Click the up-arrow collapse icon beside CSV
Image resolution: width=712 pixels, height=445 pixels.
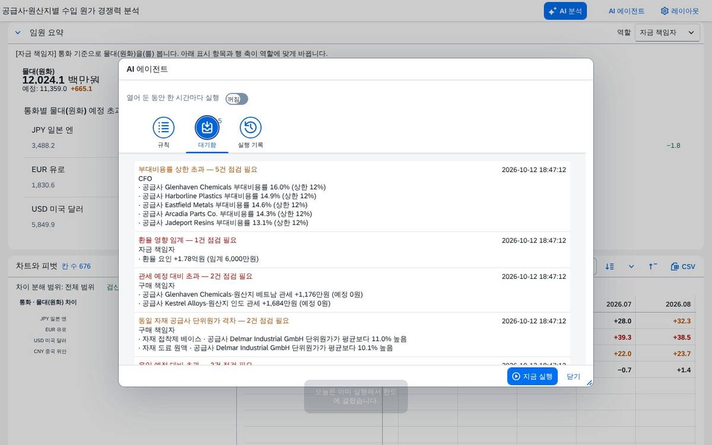coord(653,266)
